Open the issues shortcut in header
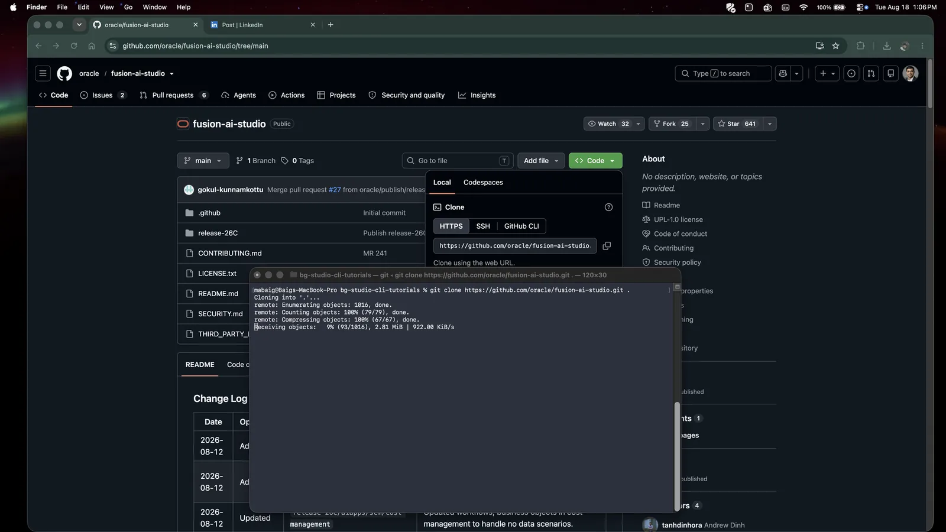Viewport: 946px width, 532px height. click(851, 73)
